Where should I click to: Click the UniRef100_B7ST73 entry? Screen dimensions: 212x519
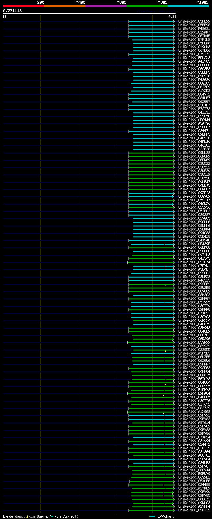coord(194,109)
